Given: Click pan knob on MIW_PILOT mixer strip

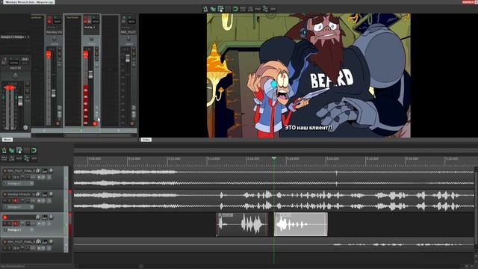Looking at the screenshot, I should coord(128,39).
